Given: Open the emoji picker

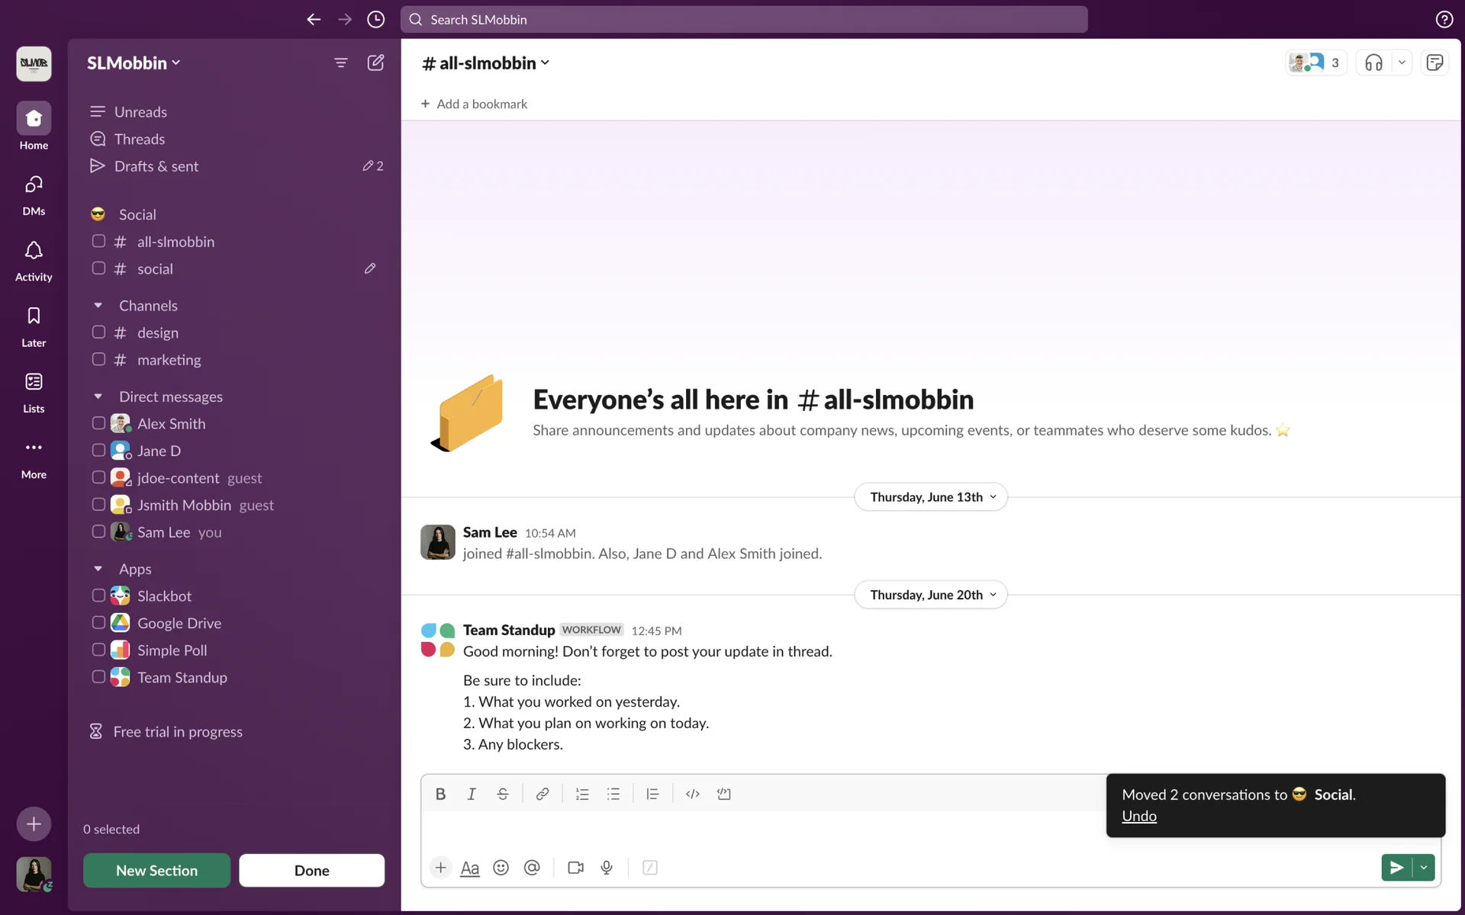Looking at the screenshot, I should coord(501,868).
